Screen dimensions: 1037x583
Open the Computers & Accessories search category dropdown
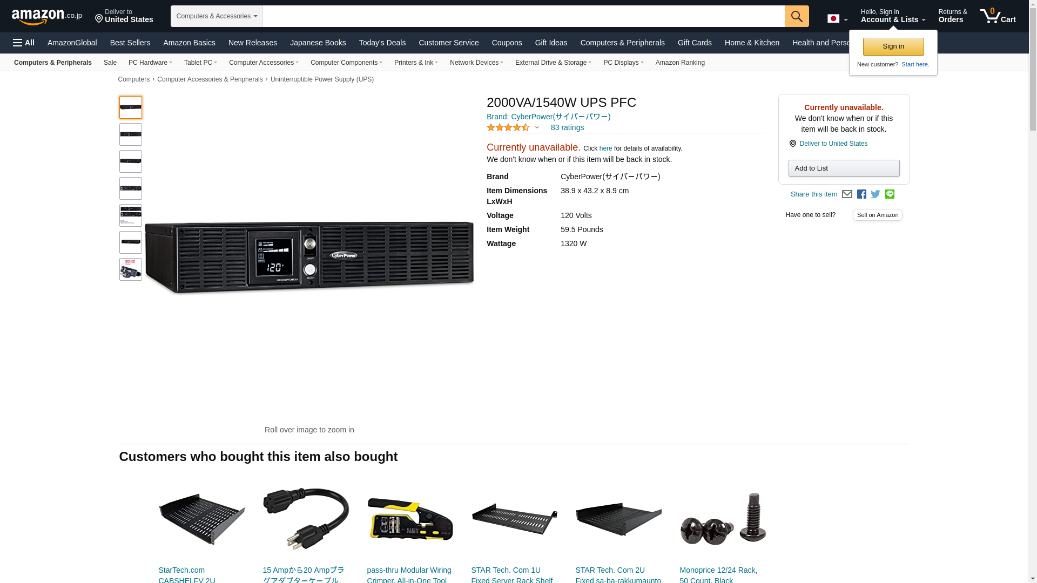tap(217, 16)
